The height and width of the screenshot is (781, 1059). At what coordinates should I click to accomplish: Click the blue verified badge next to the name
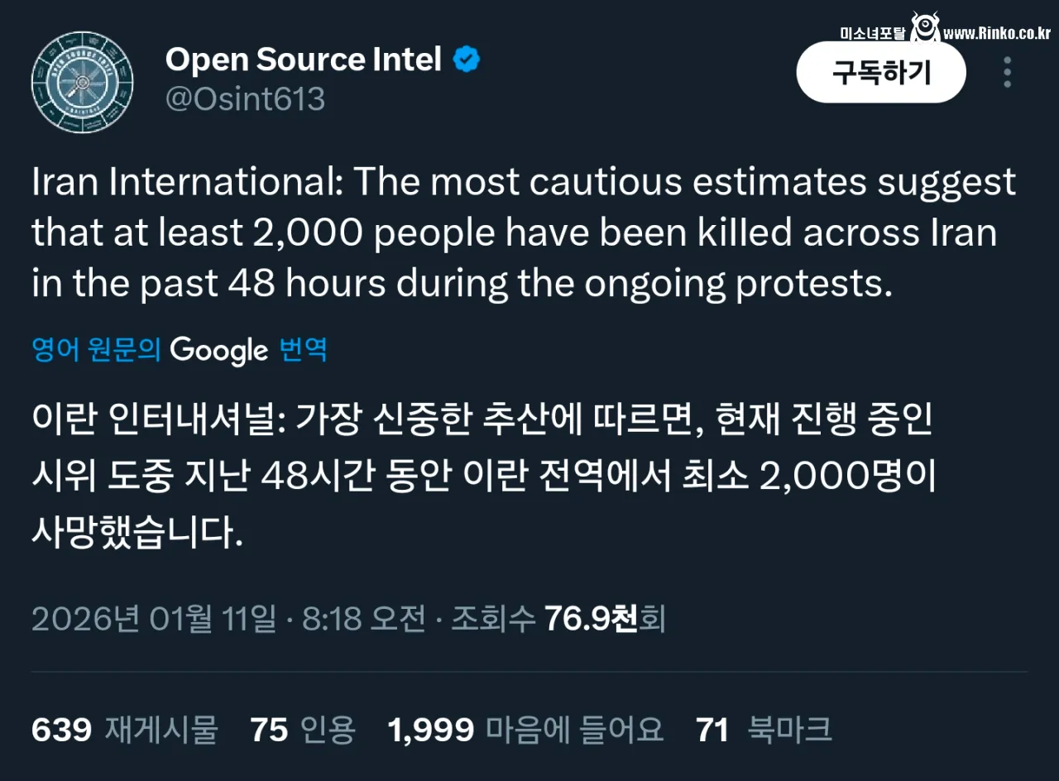(466, 59)
